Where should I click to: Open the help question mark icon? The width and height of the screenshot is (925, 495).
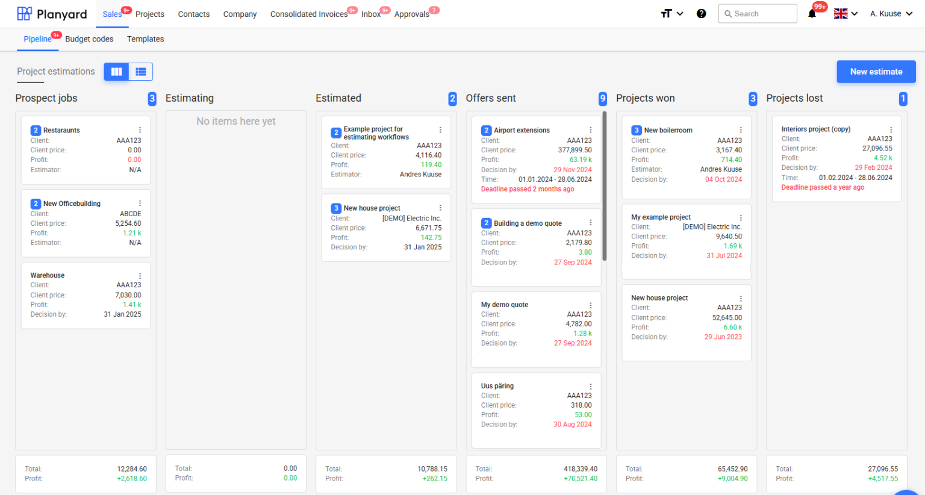pos(701,14)
